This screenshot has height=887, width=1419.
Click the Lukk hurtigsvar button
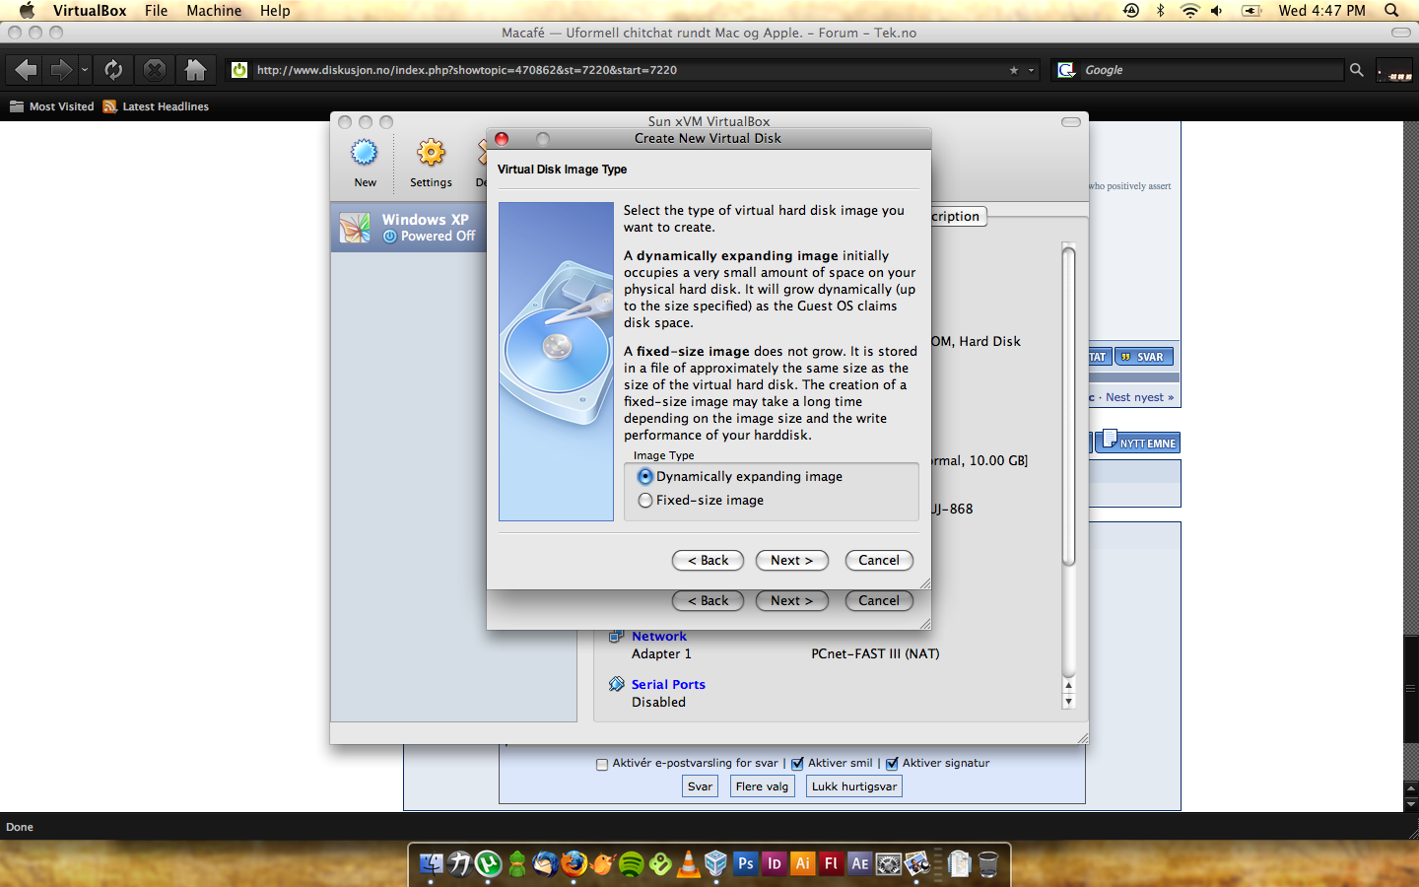(x=854, y=786)
